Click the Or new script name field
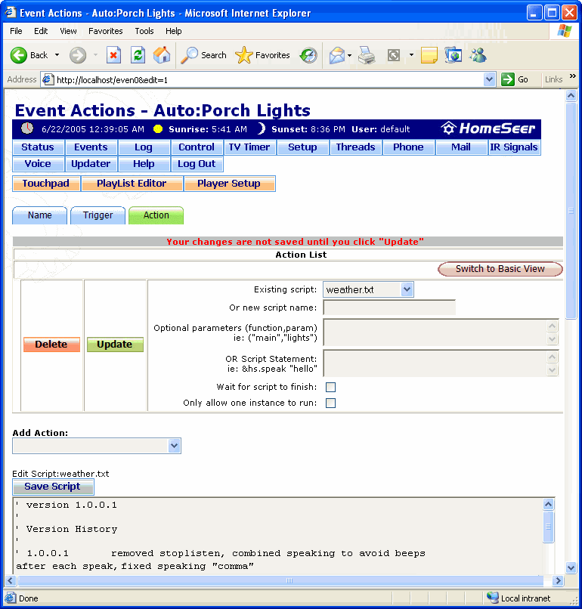Image resolution: width=582 pixels, height=609 pixels. [x=389, y=308]
